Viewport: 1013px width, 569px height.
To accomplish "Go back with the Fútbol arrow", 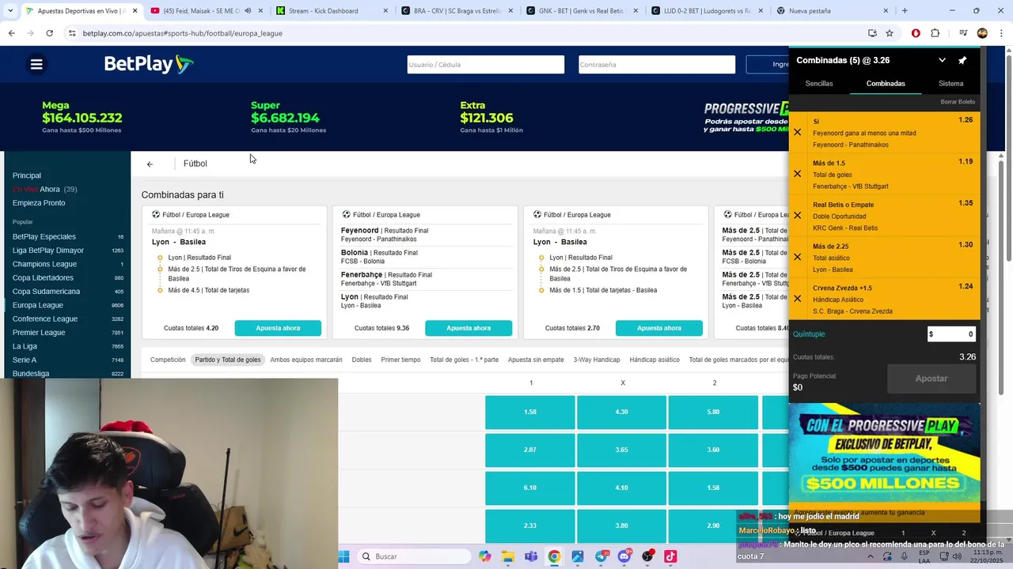I will (x=150, y=164).
